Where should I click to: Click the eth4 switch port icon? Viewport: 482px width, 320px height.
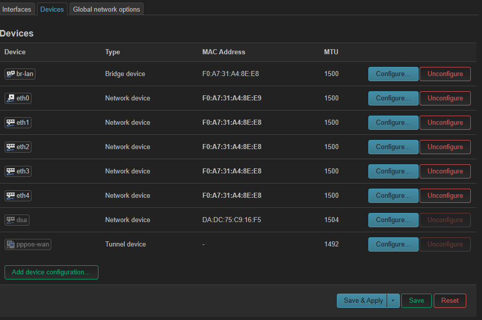coord(11,196)
